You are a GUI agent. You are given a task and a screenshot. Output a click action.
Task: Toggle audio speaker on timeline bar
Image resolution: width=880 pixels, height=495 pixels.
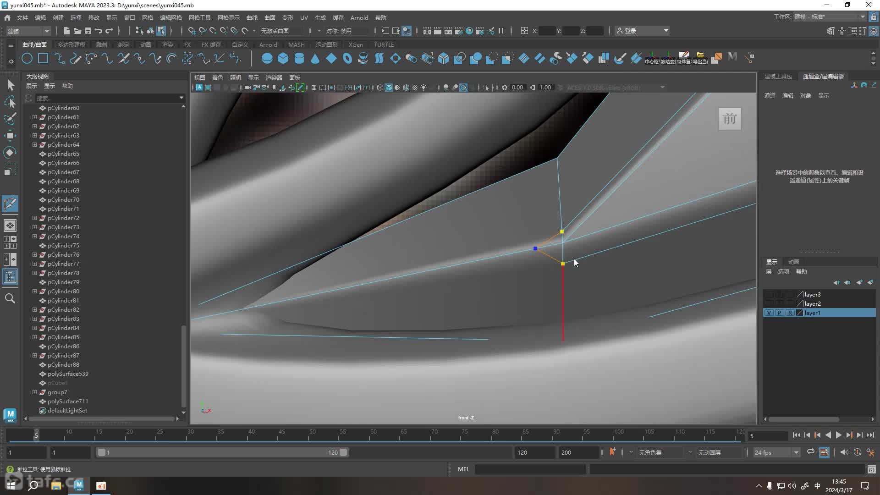844,452
